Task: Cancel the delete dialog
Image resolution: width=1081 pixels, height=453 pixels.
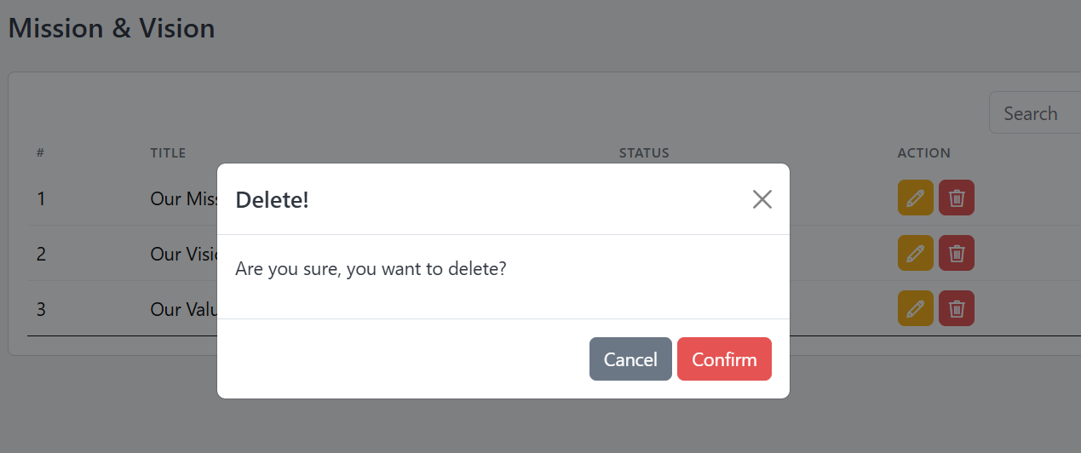Action: pos(630,359)
